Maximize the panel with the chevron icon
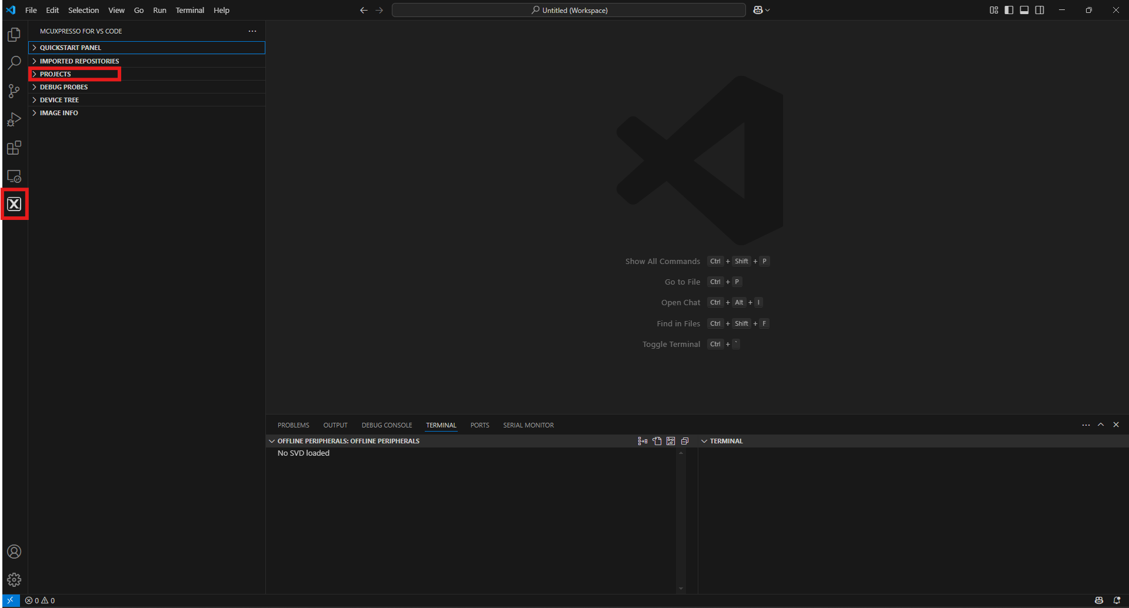1129x608 pixels. point(1101,424)
